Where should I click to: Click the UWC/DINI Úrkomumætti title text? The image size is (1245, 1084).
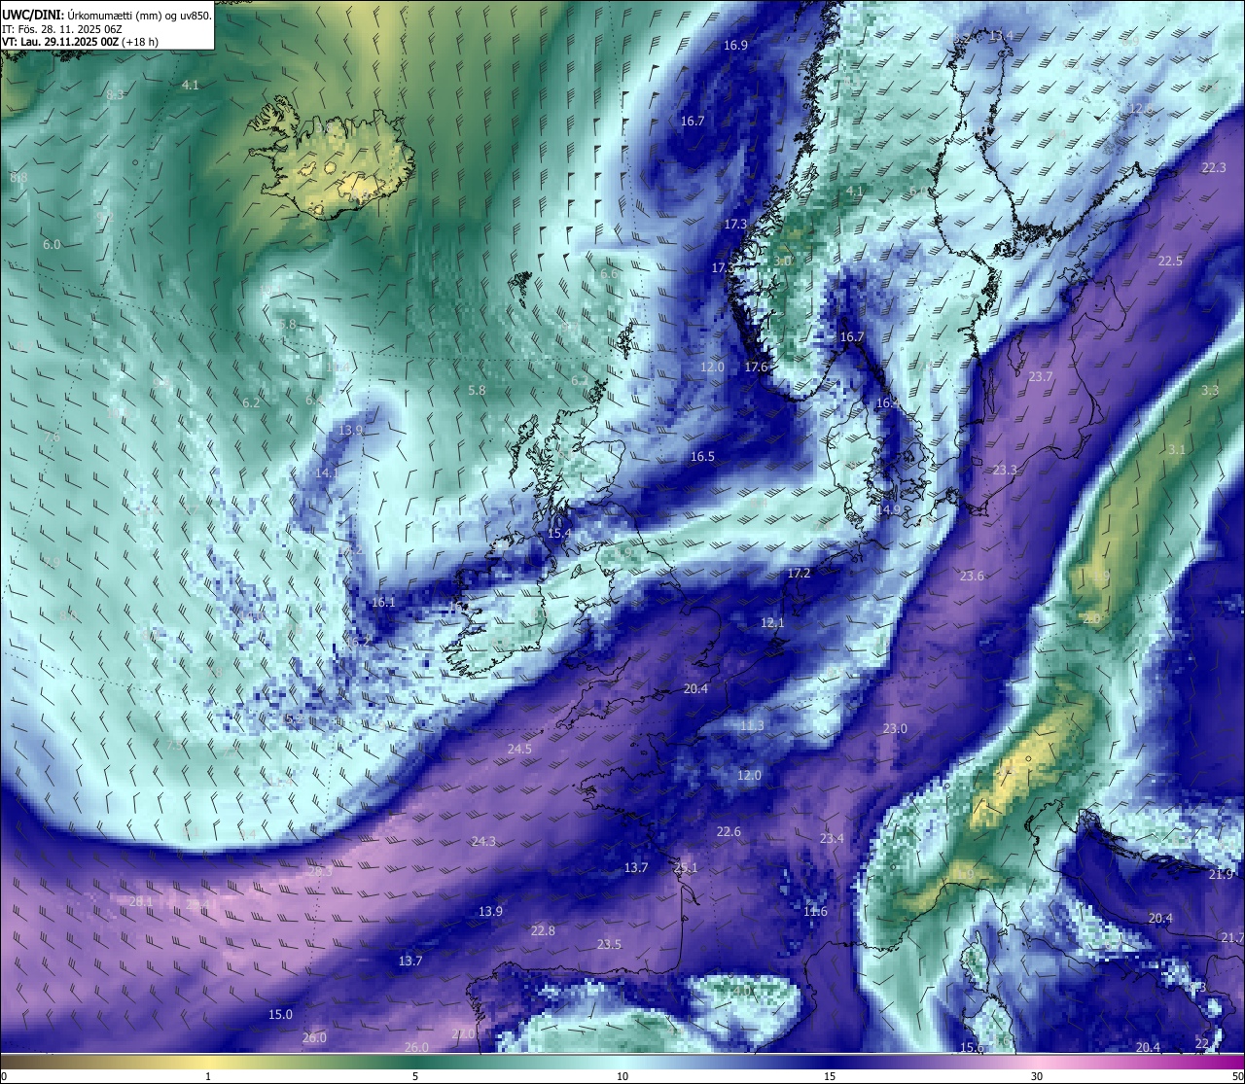click(x=107, y=15)
